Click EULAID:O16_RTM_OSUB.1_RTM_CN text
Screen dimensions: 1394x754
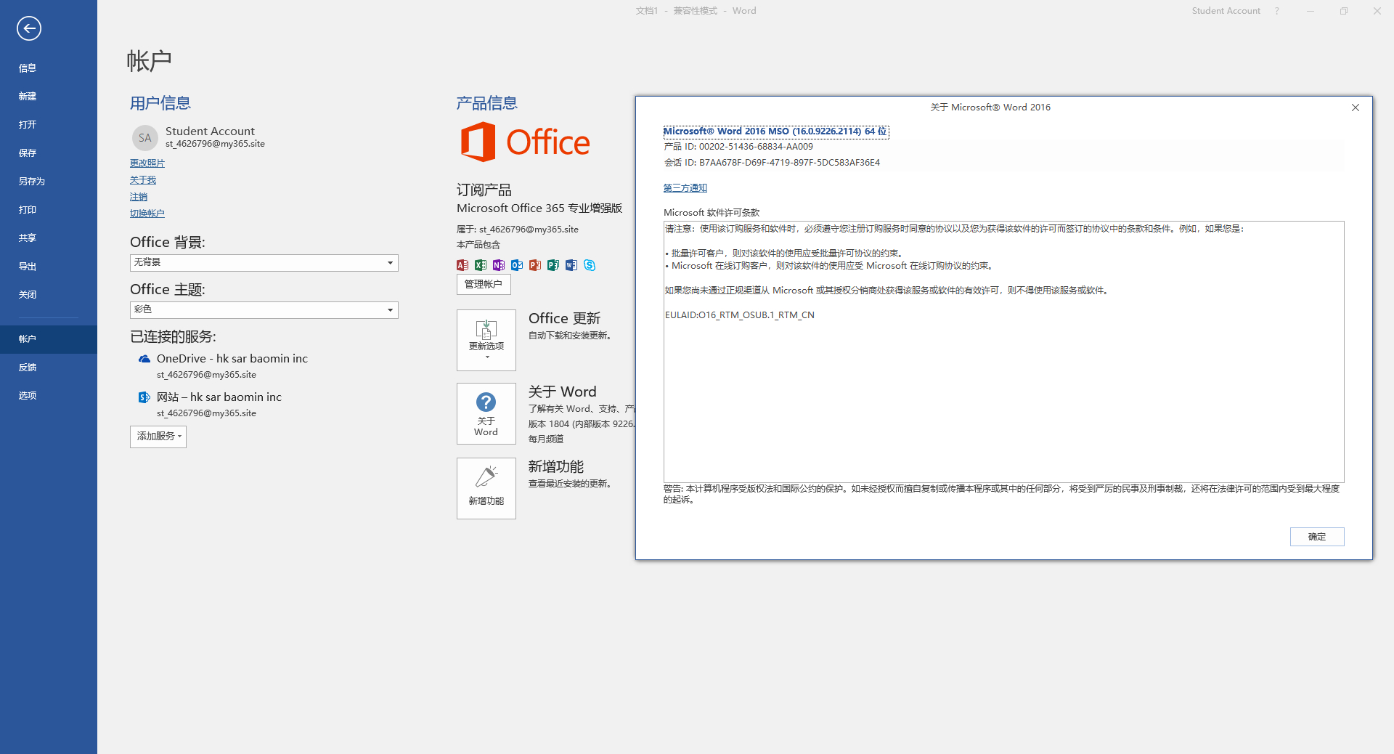point(740,315)
